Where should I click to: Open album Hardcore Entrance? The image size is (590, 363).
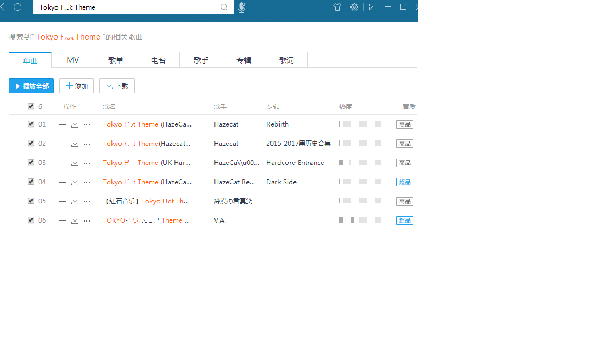(295, 163)
